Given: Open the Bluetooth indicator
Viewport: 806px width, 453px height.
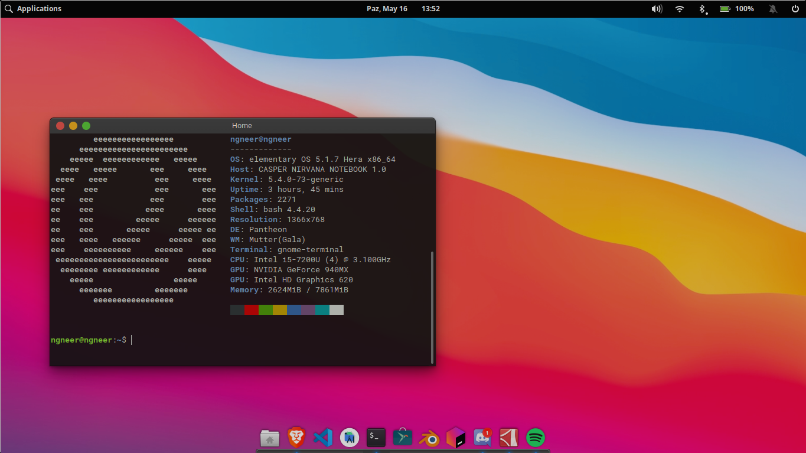Looking at the screenshot, I should point(702,9).
